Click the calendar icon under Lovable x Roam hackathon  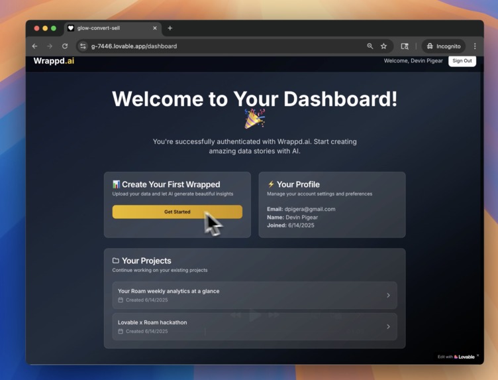point(121,332)
